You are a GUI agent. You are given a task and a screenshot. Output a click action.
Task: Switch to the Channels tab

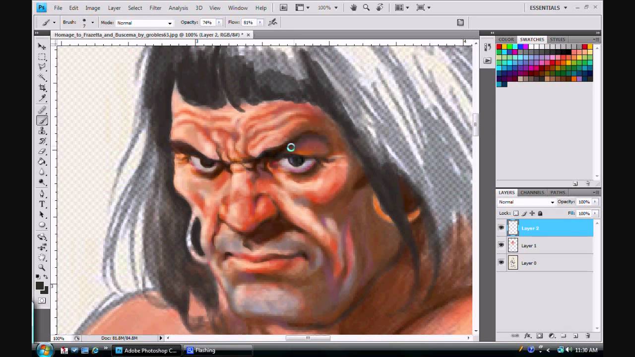(x=532, y=192)
